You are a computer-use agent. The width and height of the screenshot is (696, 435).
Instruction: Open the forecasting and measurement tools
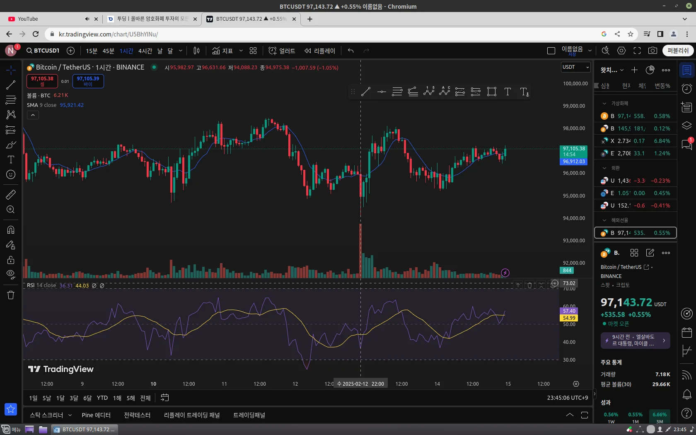pos(11,130)
